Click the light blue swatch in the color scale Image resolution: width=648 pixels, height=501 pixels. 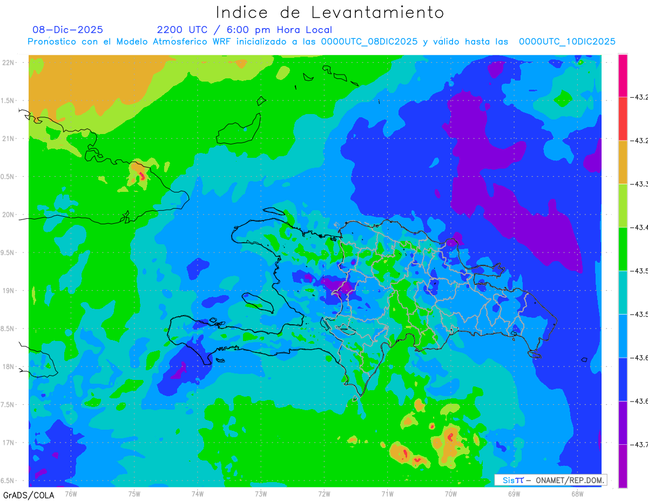[x=623, y=336]
